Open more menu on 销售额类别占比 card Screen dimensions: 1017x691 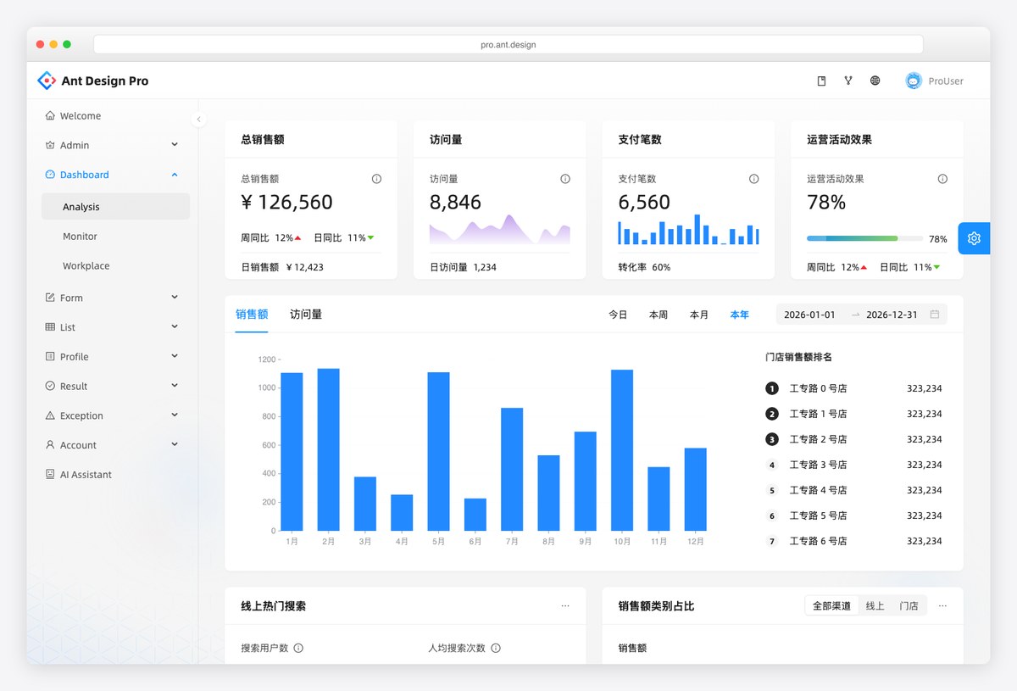point(942,606)
